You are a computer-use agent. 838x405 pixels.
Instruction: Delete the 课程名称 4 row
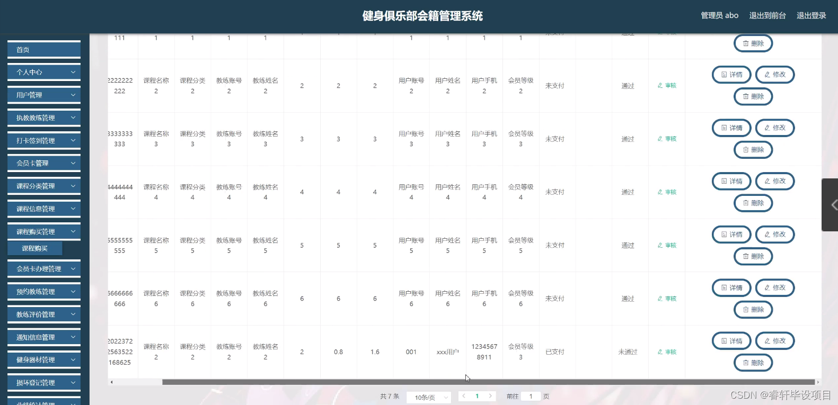click(753, 203)
